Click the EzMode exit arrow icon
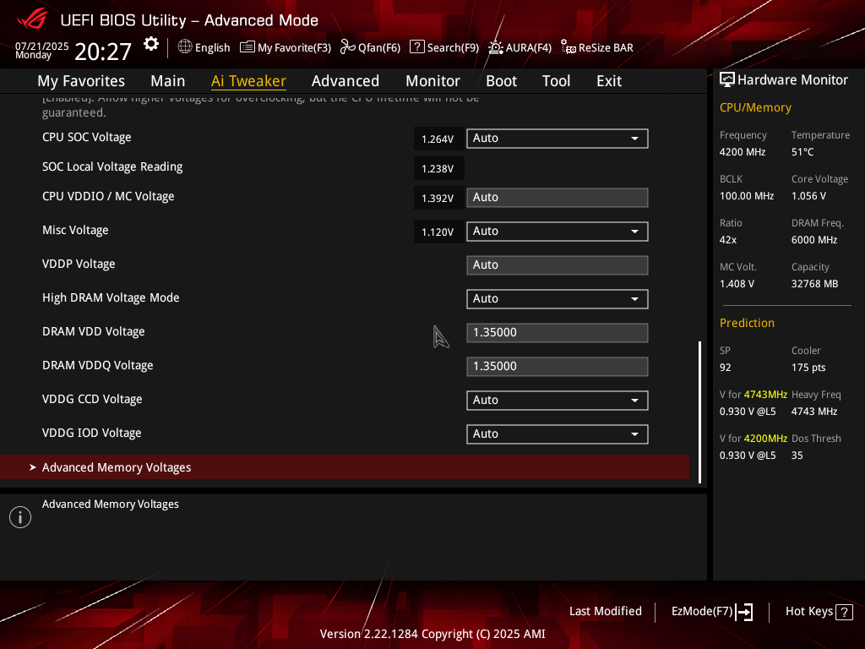This screenshot has height=649, width=865. coord(744,612)
